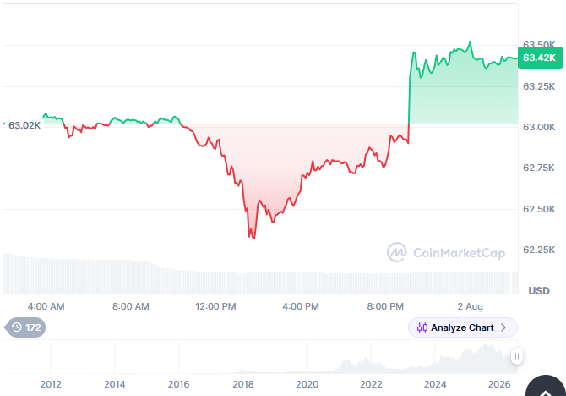
Task: Select 2018 on the history timeline
Action: (243, 384)
